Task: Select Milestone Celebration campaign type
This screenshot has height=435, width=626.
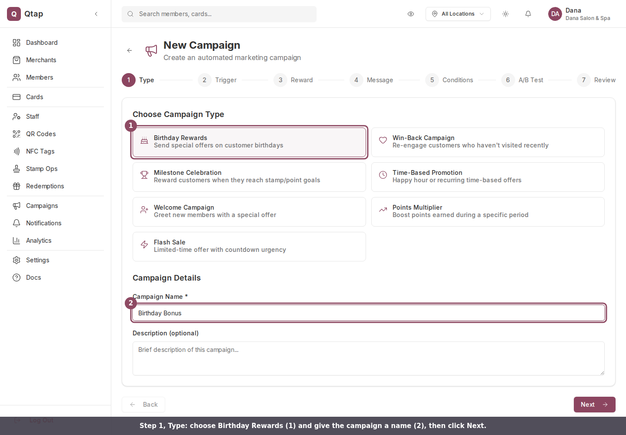Action: [249, 177]
